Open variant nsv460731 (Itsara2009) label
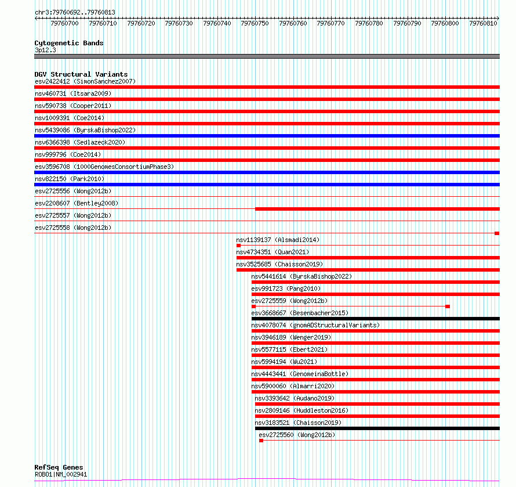516x487 pixels. click(73, 93)
